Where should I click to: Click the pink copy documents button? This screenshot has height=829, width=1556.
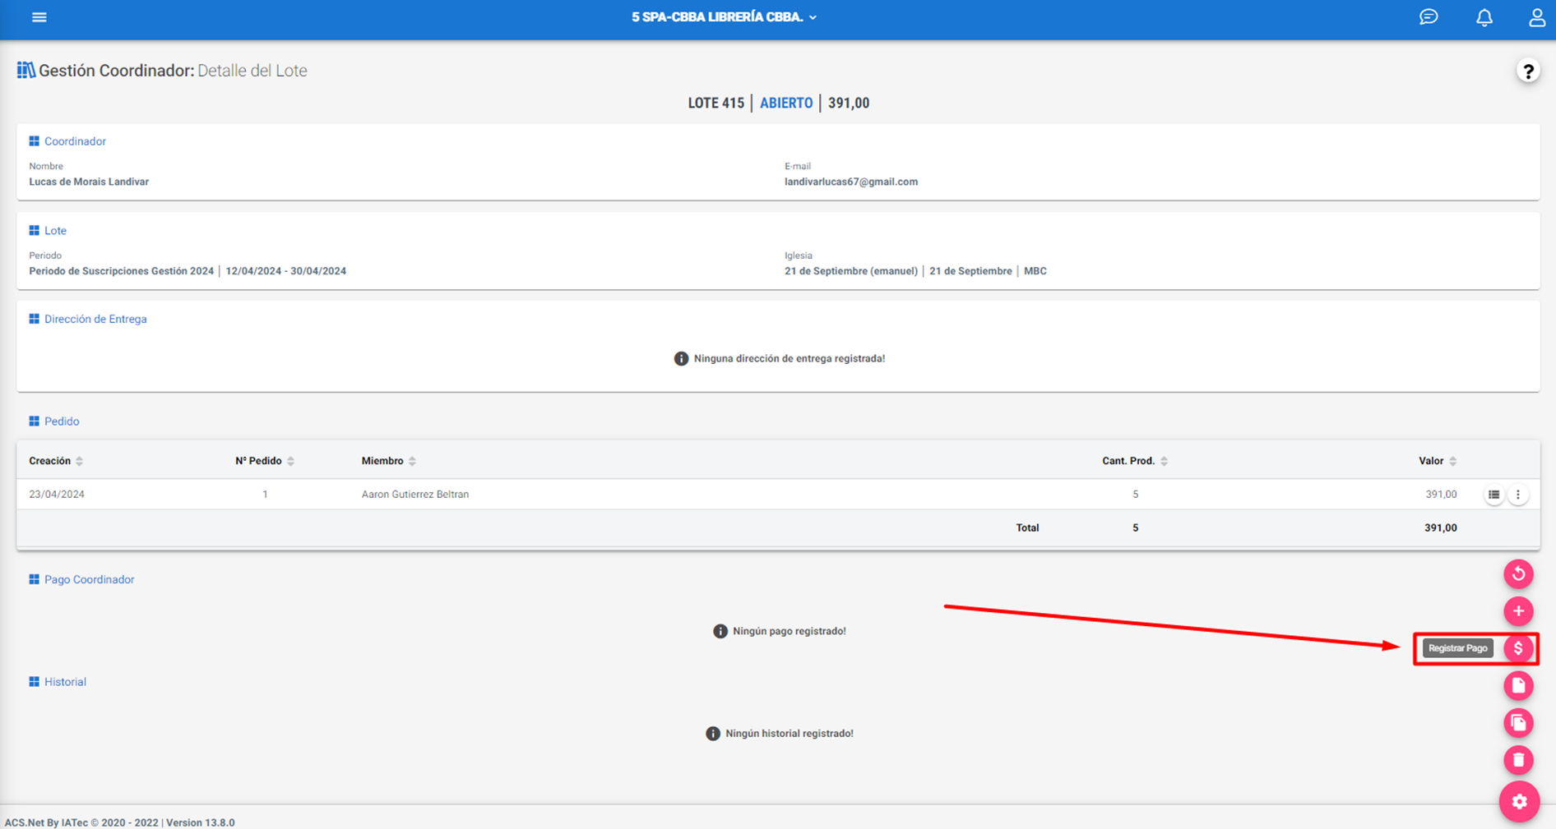(1518, 723)
